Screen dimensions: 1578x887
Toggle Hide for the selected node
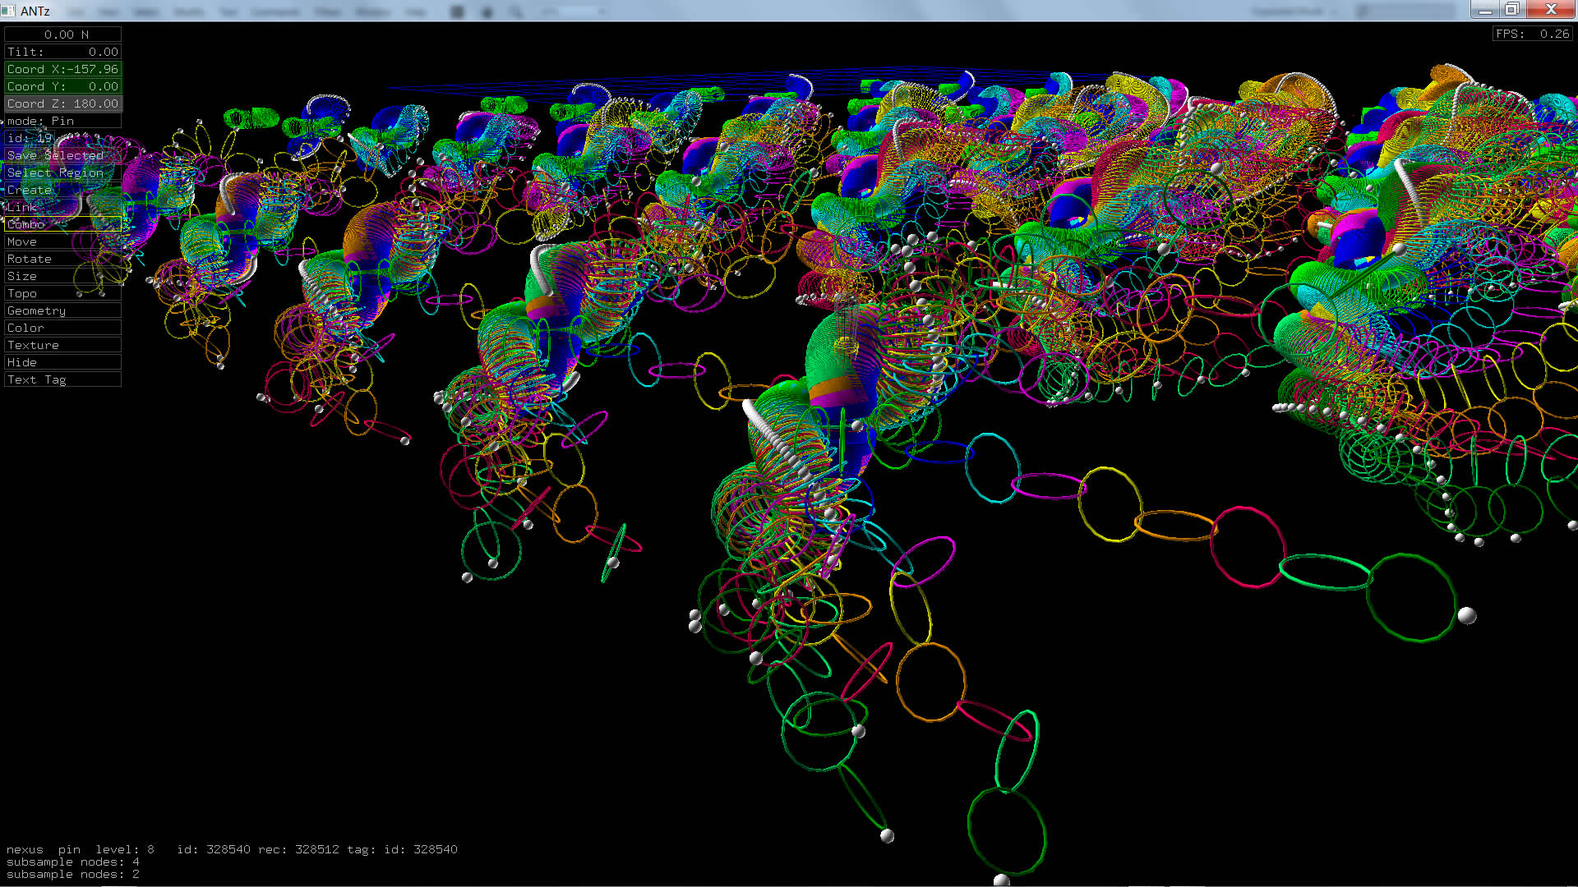(x=62, y=362)
